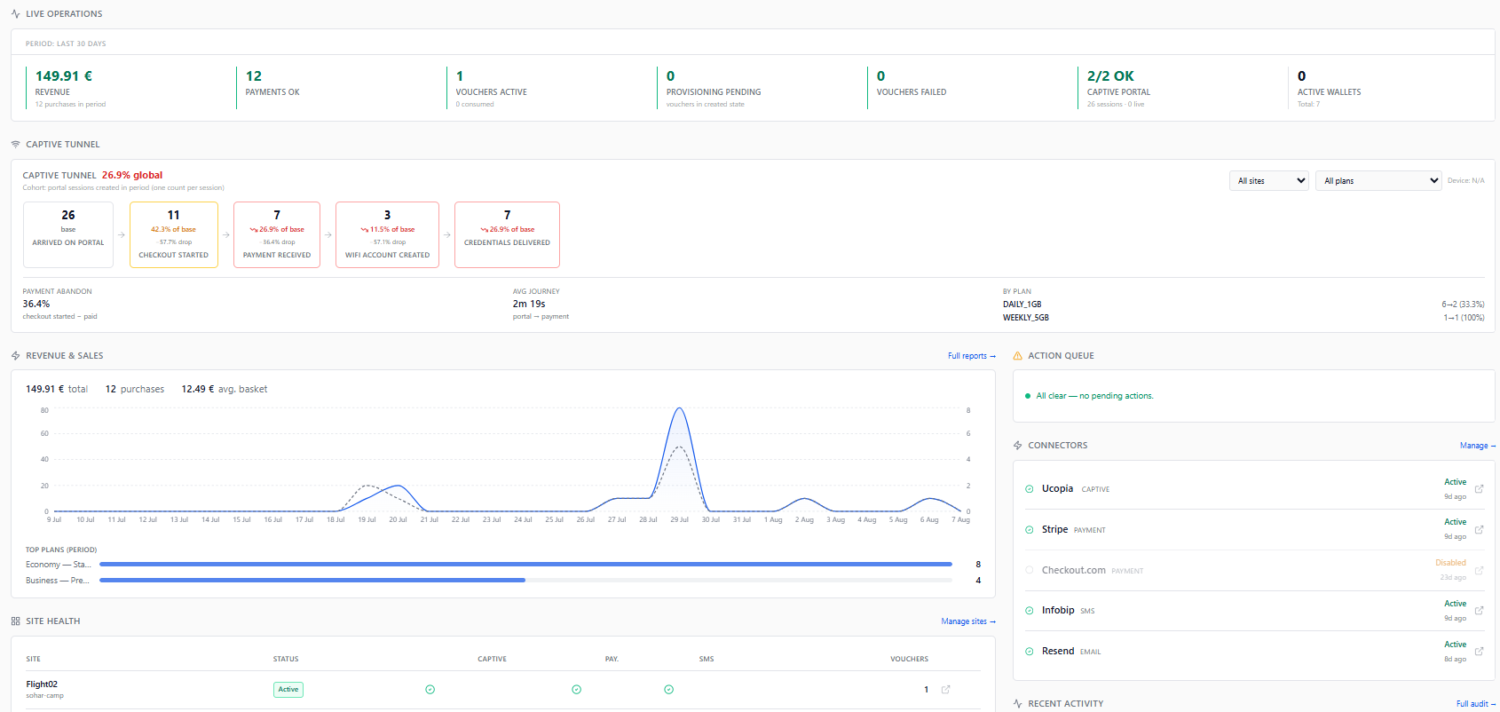Screen dimensions: 1500x712
Task: Click the Site Health grid icon
Action: click(16, 621)
